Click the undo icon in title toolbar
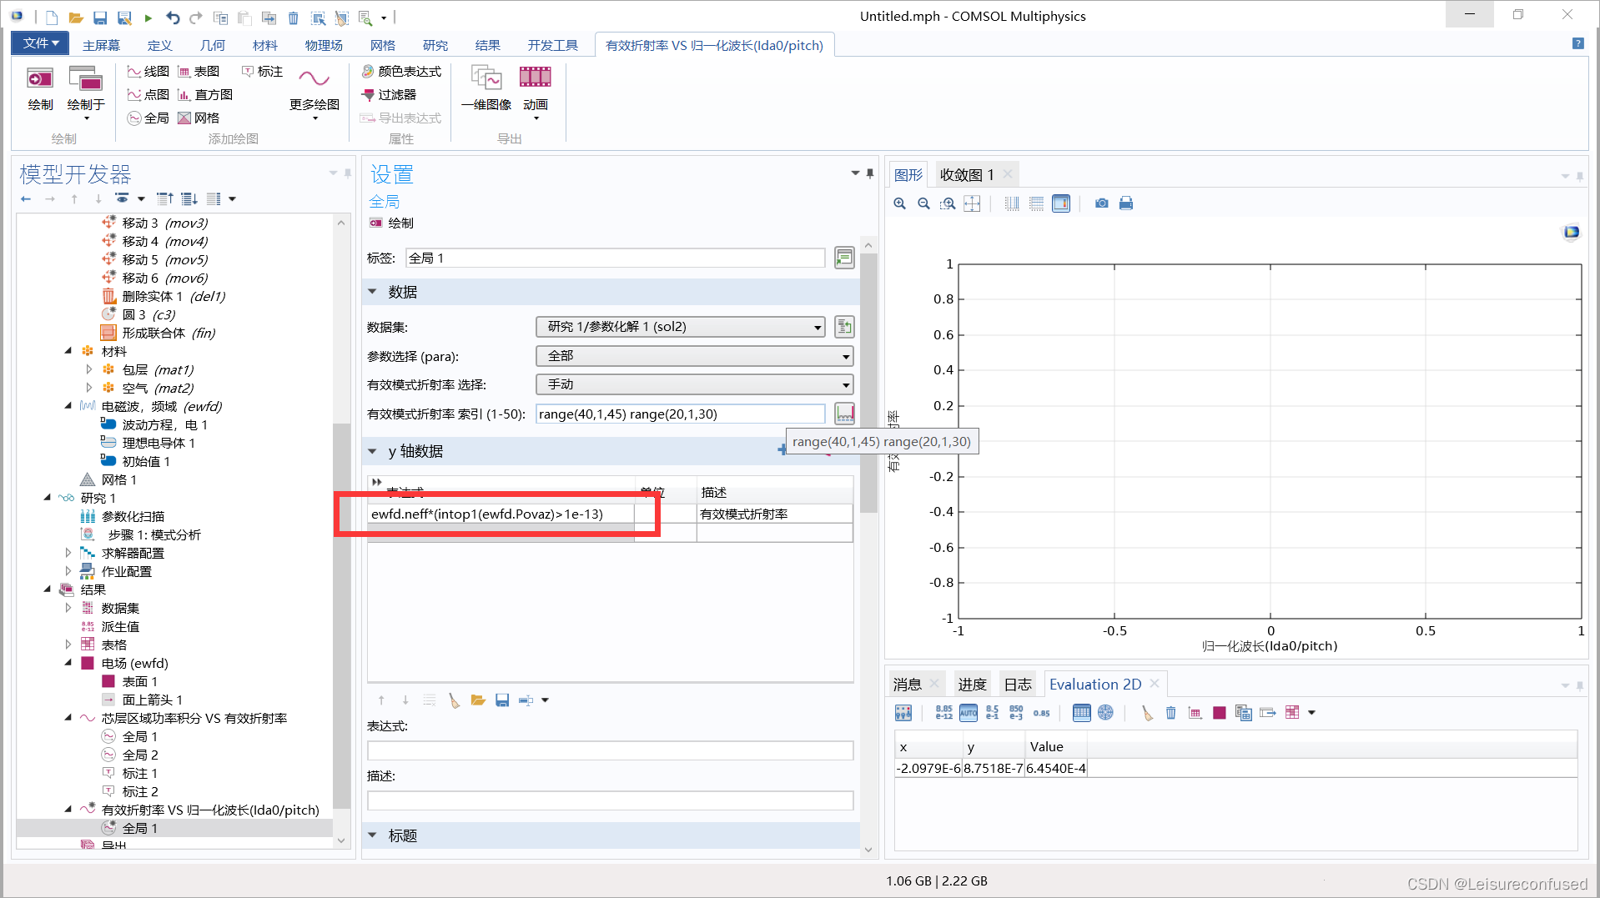Viewport: 1600px width, 898px height. (173, 18)
